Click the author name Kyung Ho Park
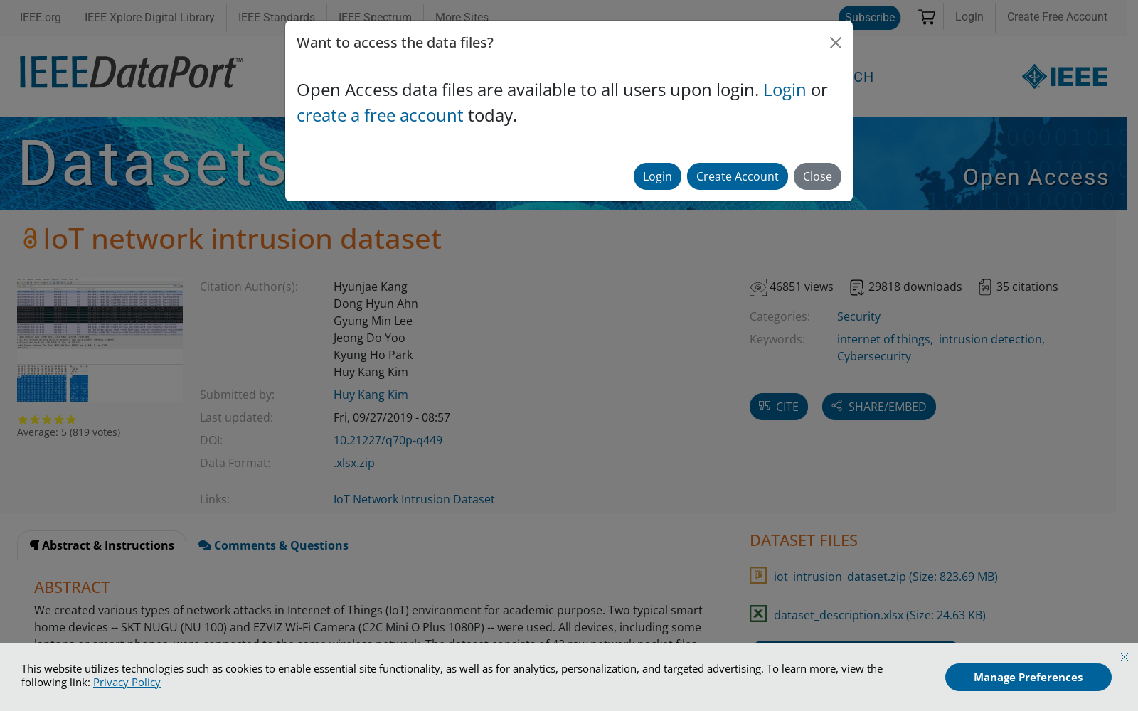1138x711 pixels. point(373,355)
